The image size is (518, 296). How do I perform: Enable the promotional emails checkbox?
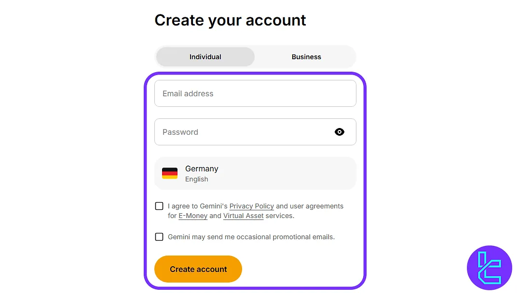click(x=159, y=237)
